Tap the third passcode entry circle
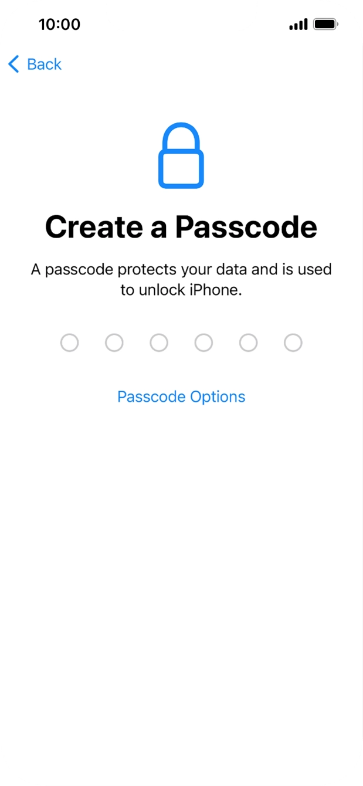The width and height of the screenshot is (363, 786). [159, 343]
